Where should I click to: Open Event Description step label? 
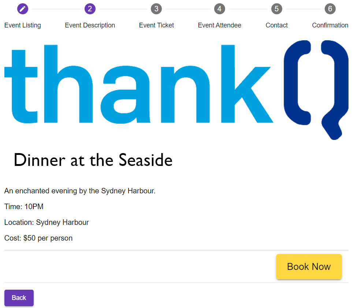pos(90,25)
